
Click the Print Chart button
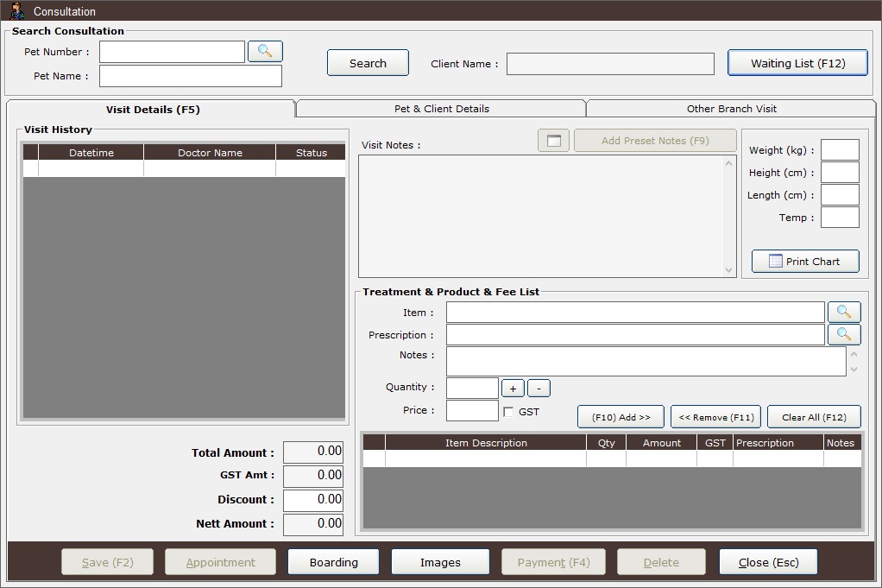(x=805, y=262)
